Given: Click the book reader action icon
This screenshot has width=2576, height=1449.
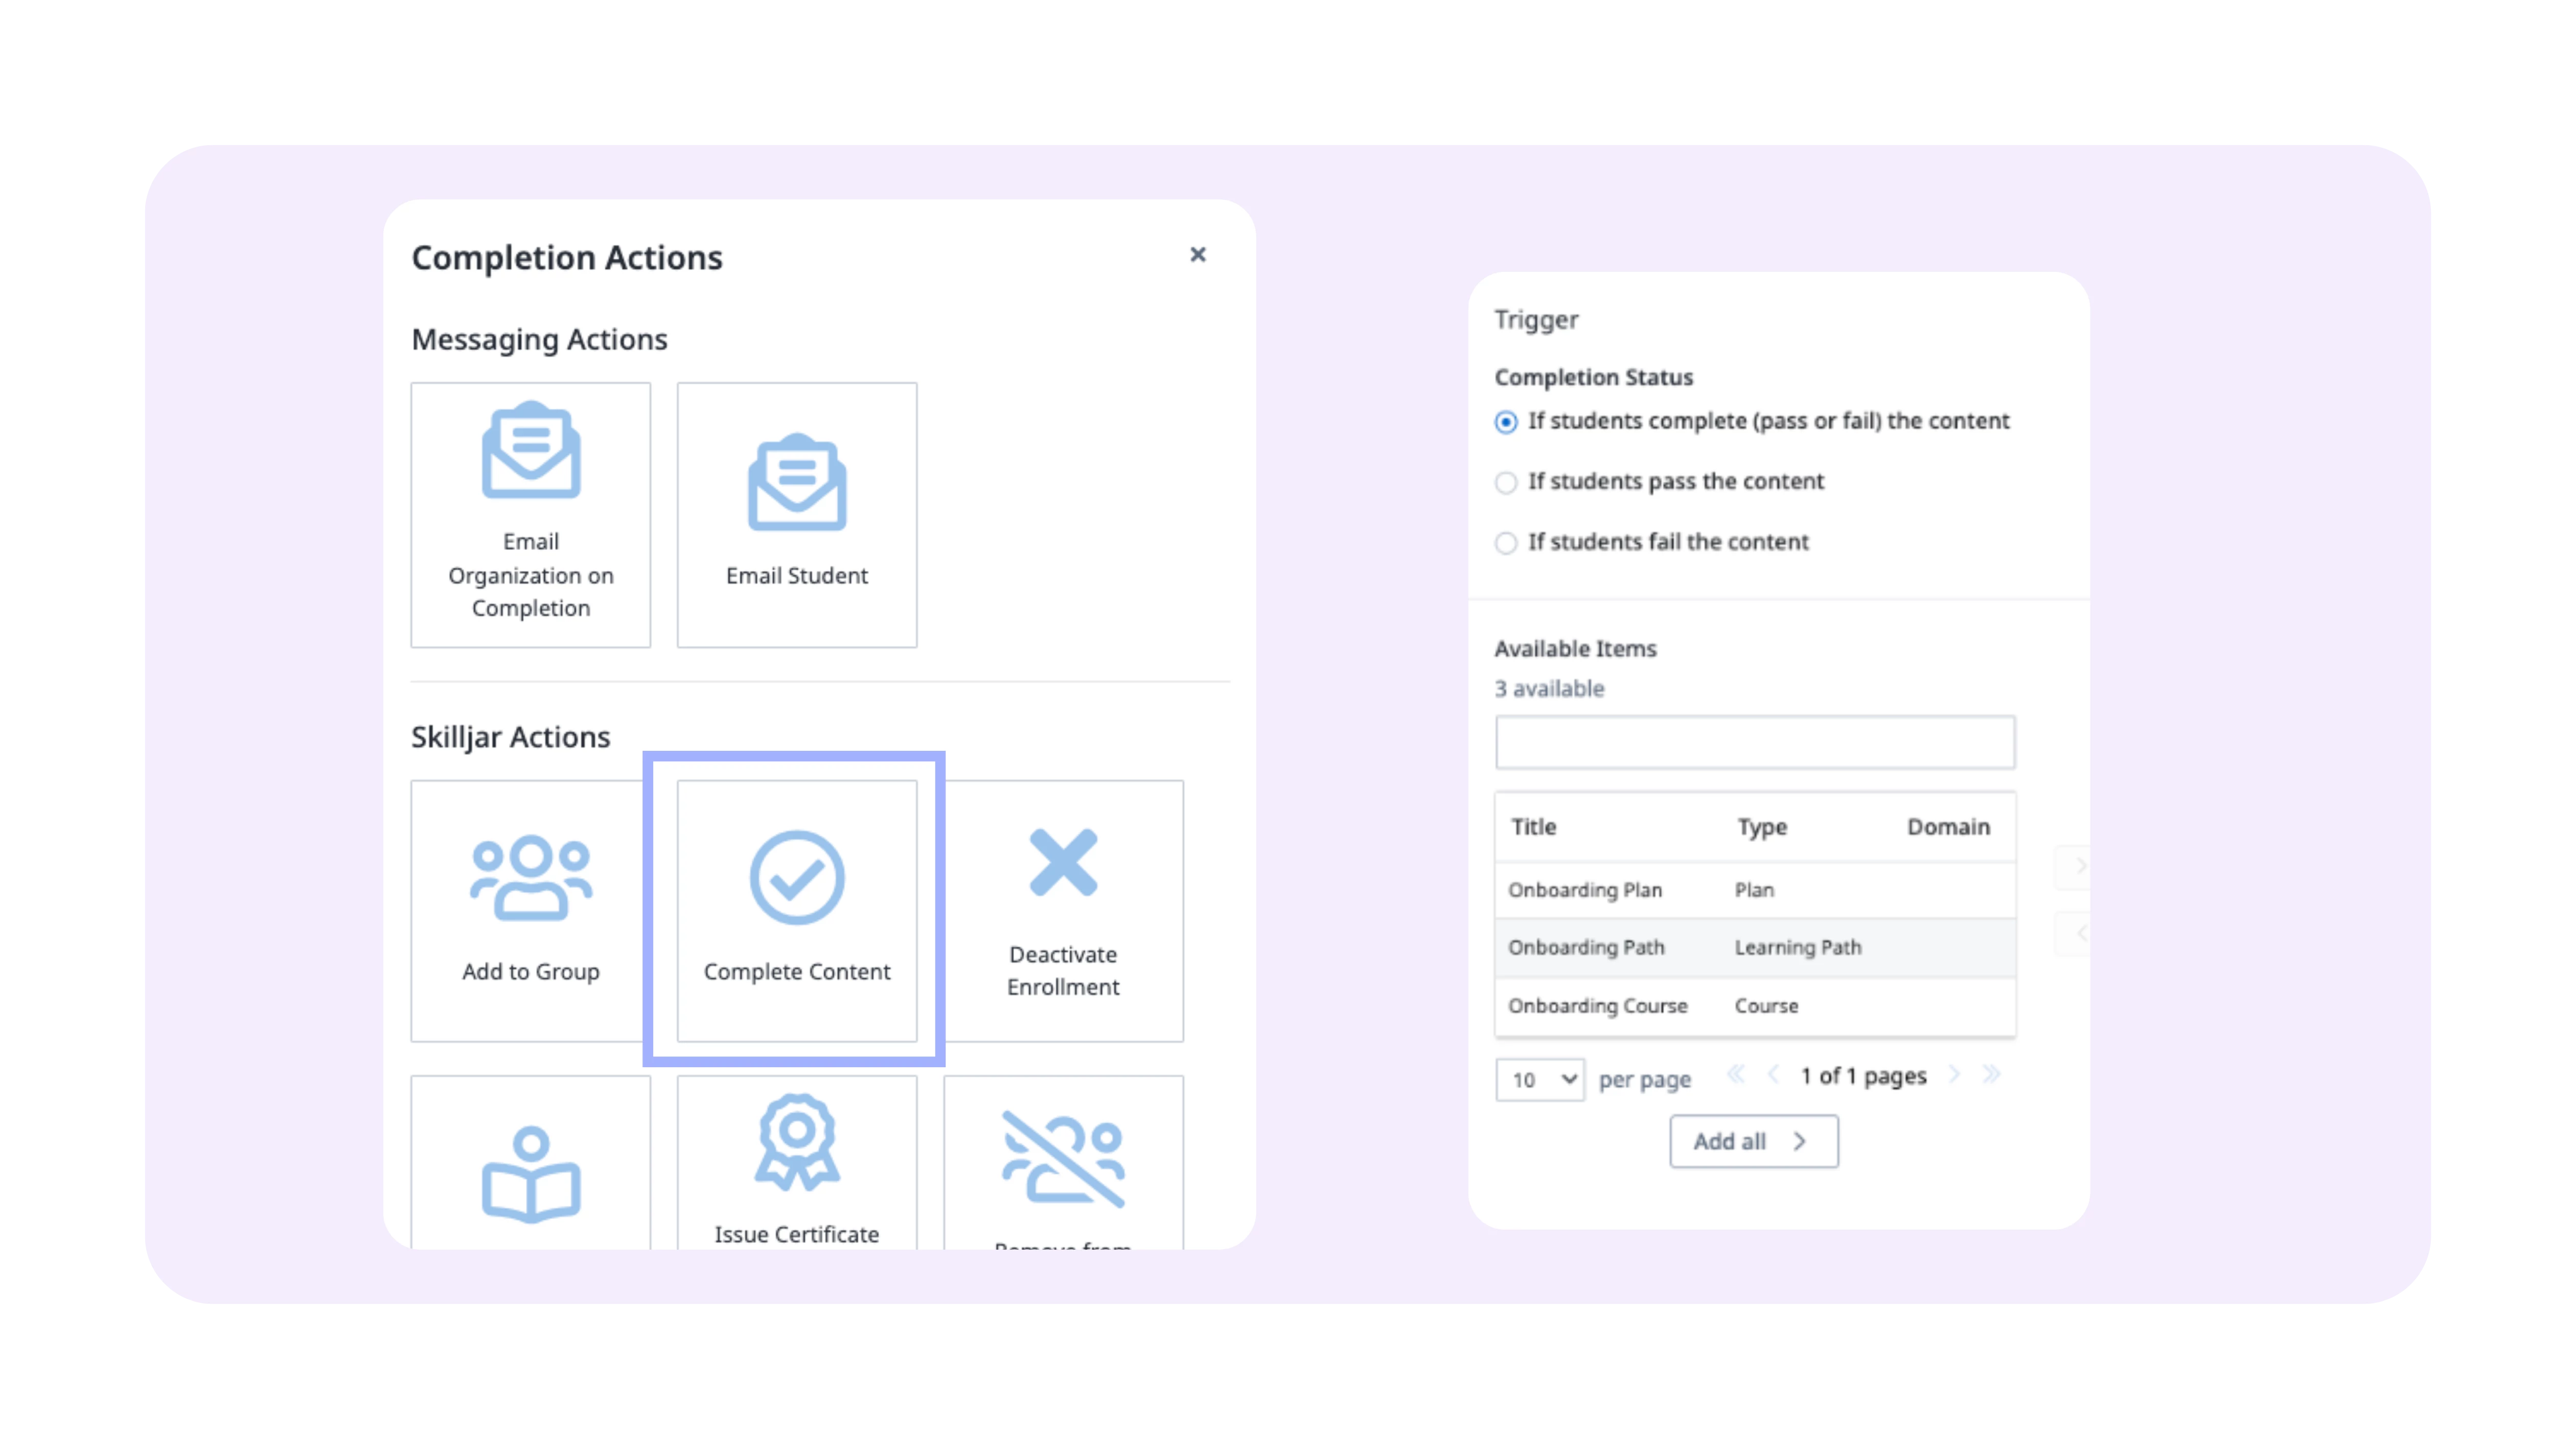Looking at the screenshot, I should (531, 1175).
